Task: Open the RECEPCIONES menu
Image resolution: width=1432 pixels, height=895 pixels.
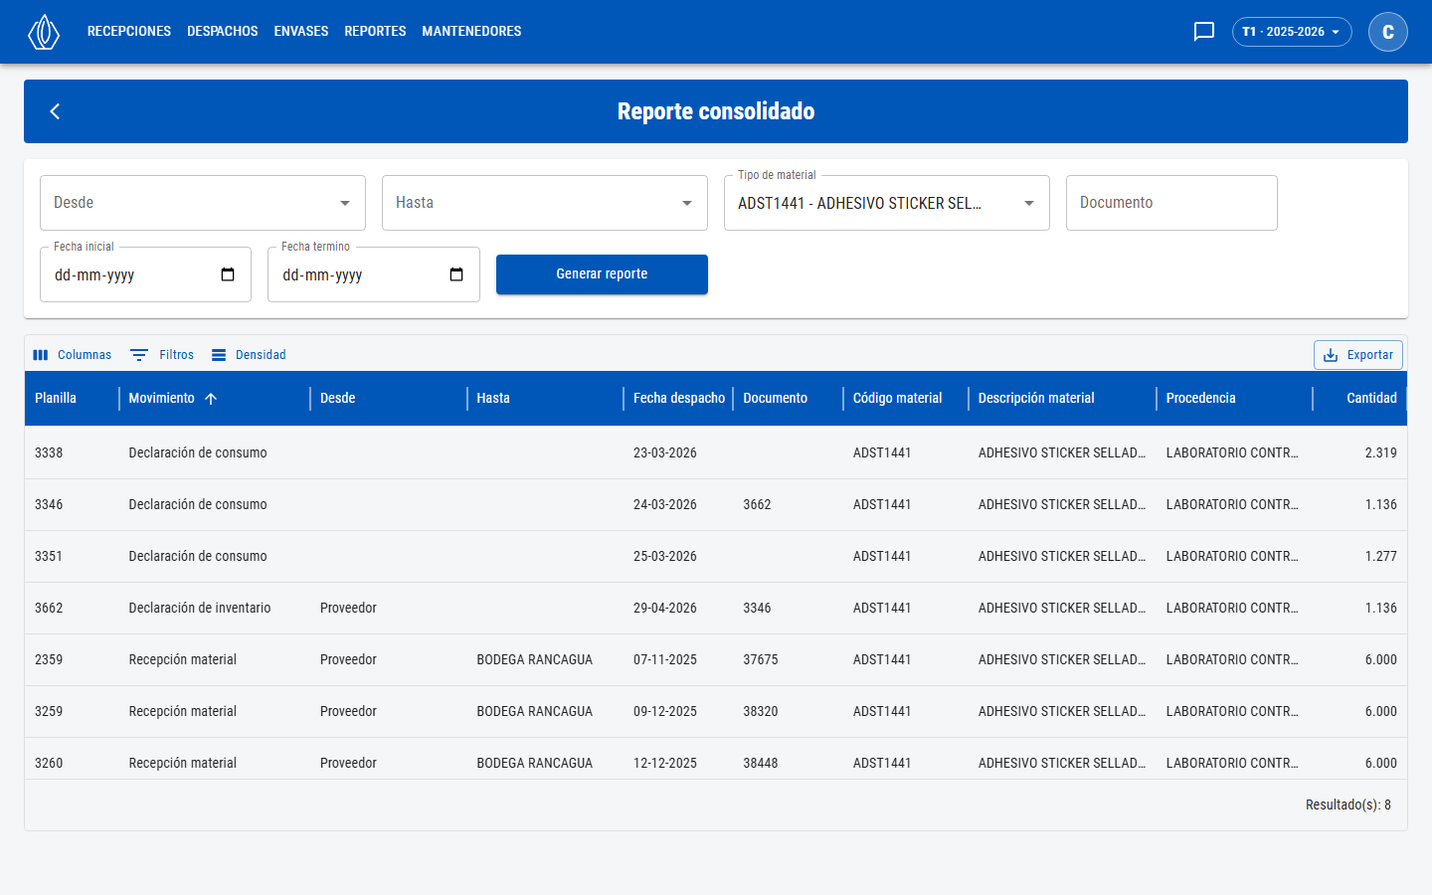Action: 129,32
